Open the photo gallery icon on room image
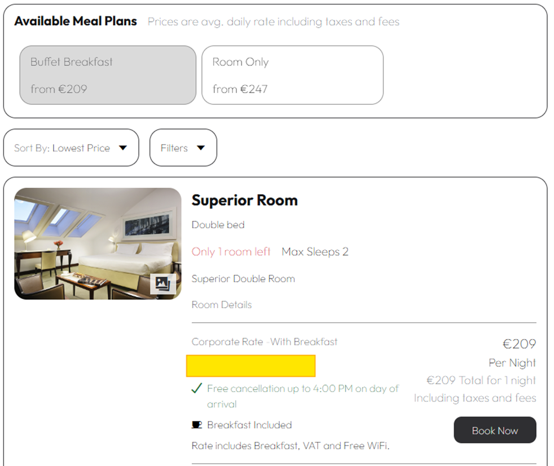Screen dimensions: 554x466 click(x=162, y=283)
